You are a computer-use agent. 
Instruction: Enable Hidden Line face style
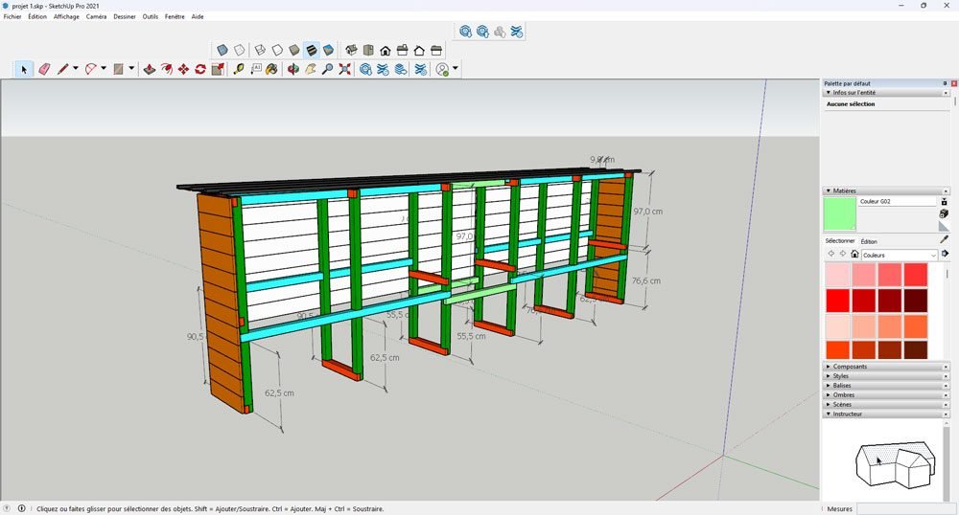point(277,50)
